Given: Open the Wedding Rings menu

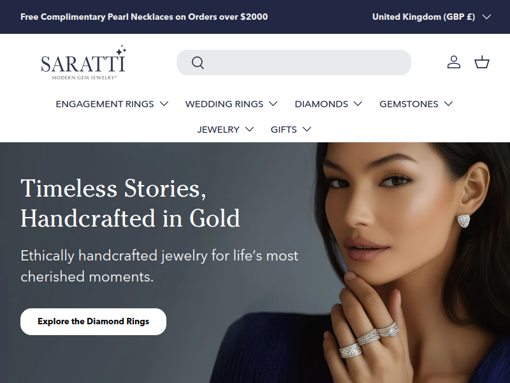Looking at the screenshot, I should click(x=224, y=104).
